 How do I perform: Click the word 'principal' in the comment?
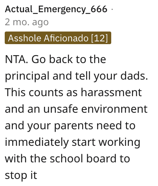[x=27, y=76]
